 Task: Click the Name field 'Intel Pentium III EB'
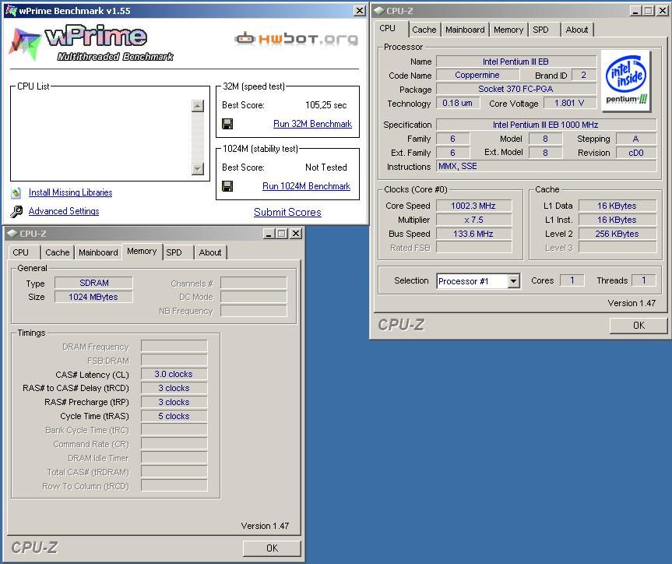(x=516, y=62)
